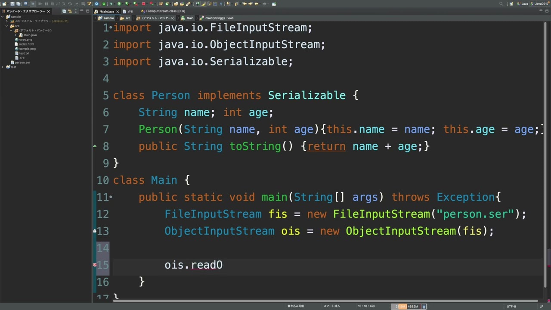Select the パッケージ・エクスプローラー tab
This screenshot has height=310, width=551.
pos(26,11)
